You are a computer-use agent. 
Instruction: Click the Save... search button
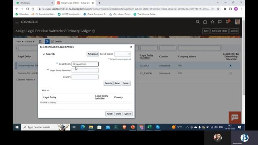126,83
